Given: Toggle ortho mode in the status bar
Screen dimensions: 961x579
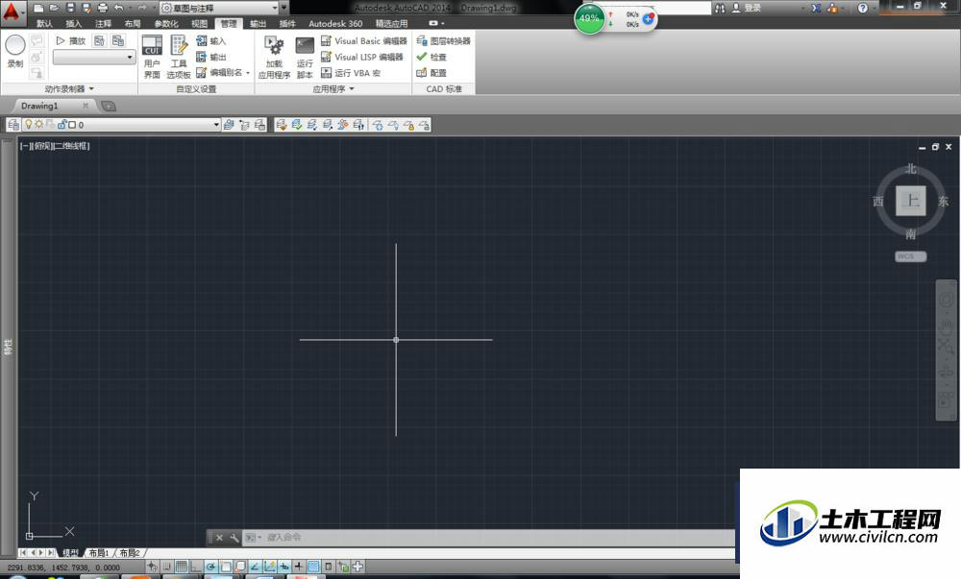Looking at the screenshot, I should tap(195, 567).
